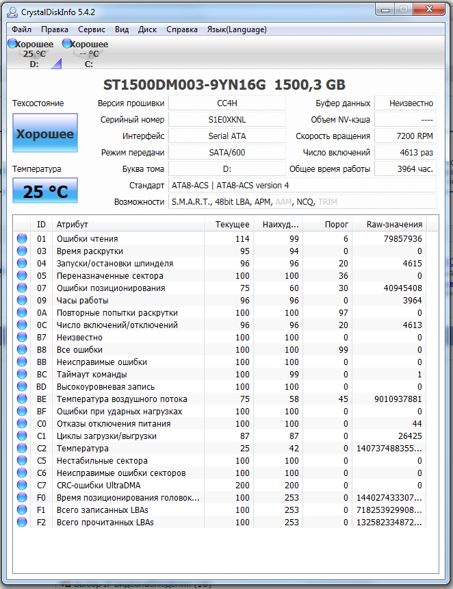
Task: Click status orb for Запуски/остановки шпинделя
Action: [22, 263]
